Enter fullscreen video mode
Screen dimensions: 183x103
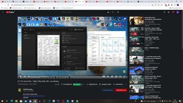124,76
